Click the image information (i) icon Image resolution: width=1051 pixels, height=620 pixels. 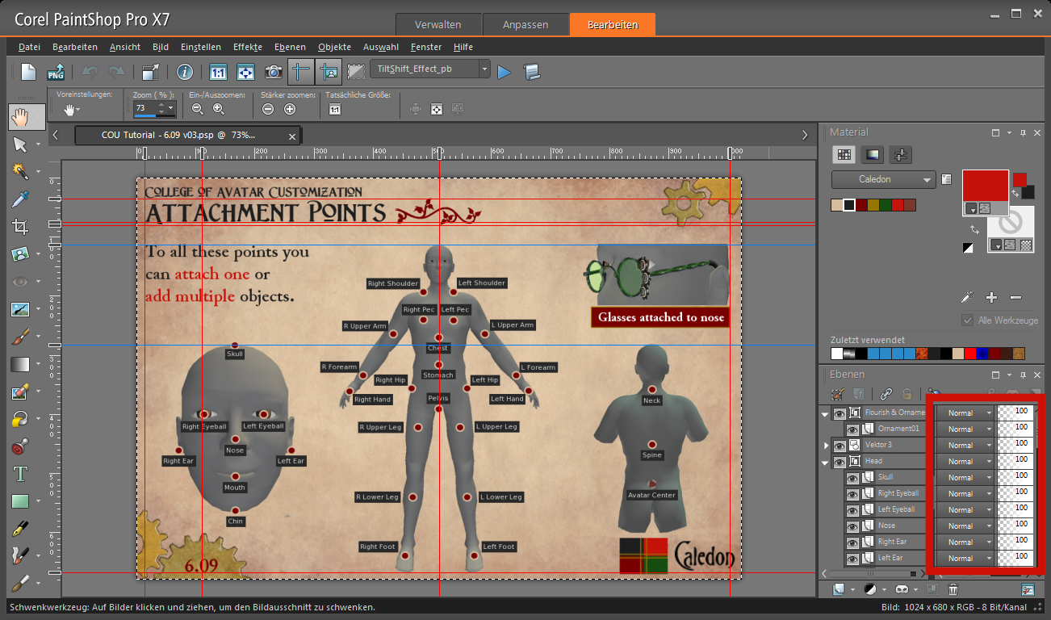pos(185,72)
